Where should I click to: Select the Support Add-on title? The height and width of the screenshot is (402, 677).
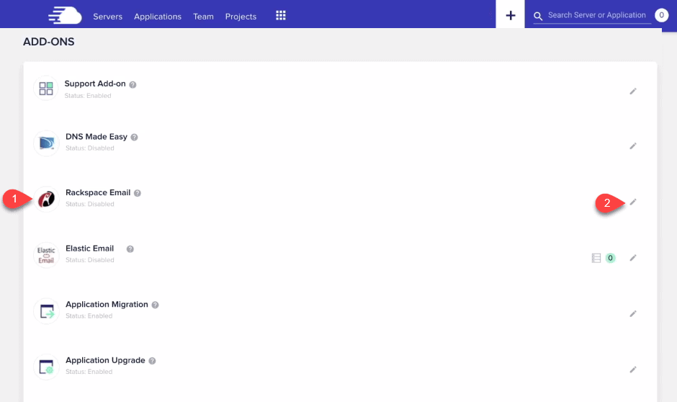95,84
